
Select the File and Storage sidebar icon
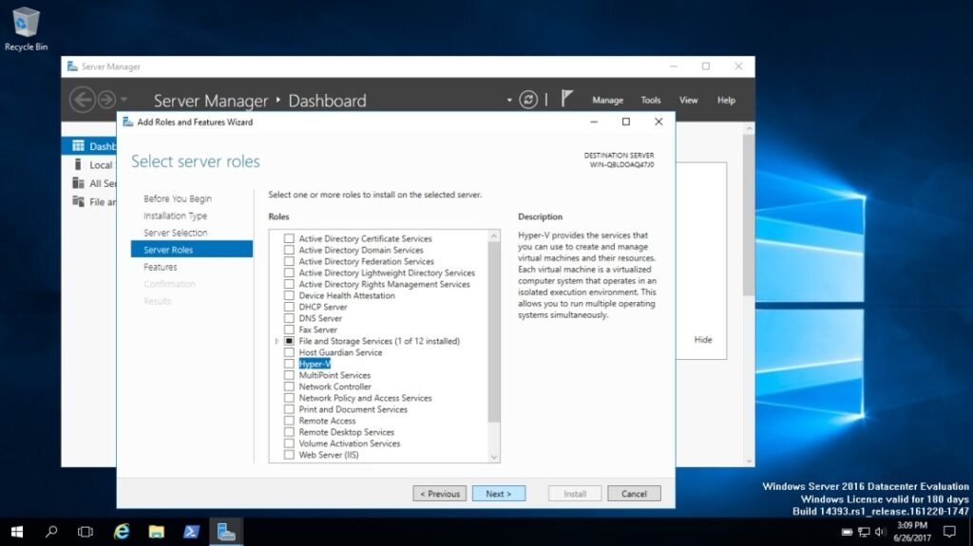pyautogui.click(x=78, y=201)
